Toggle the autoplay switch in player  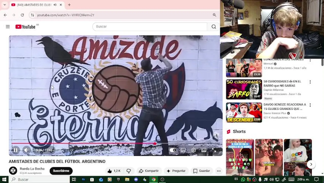pos(173,150)
